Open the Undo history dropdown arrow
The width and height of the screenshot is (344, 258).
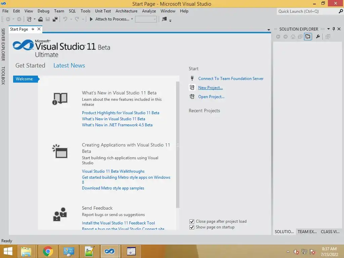tap(71, 19)
